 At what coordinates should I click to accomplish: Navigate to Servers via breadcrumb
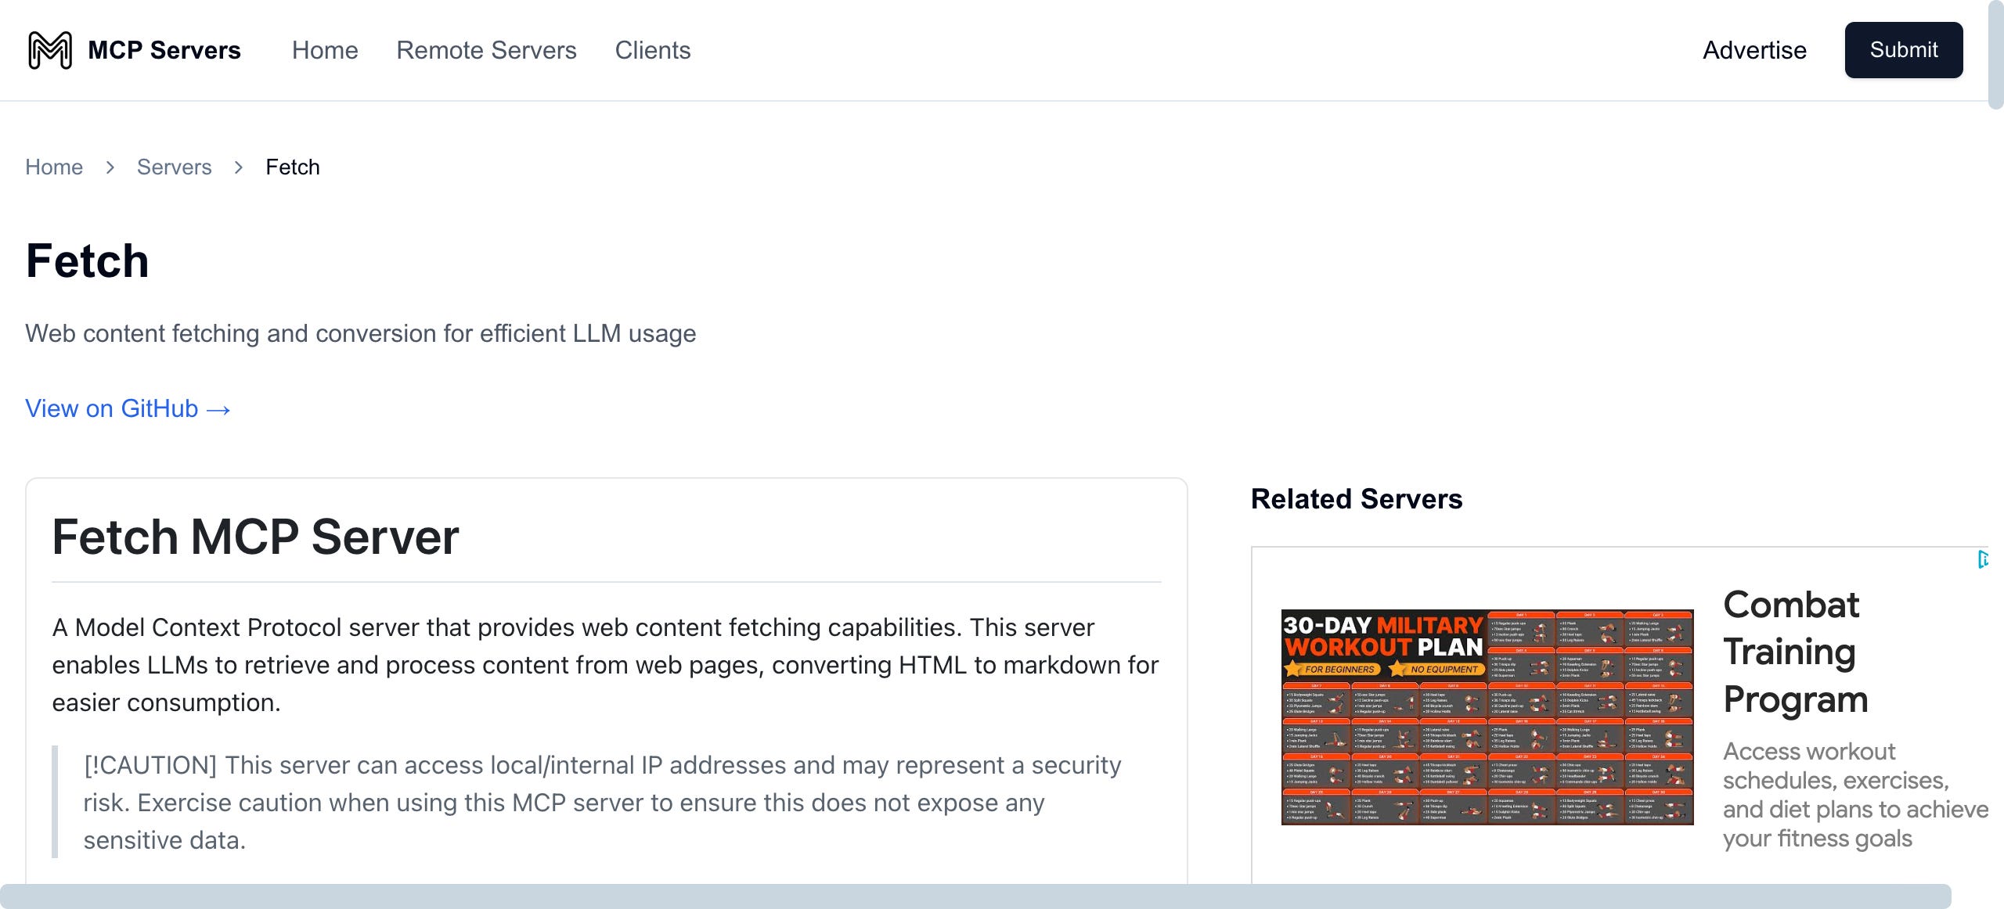[x=174, y=167]
